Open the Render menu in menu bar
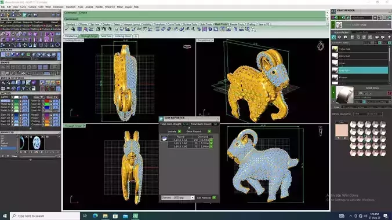This screenshot has height=220, width=392. [99, 7]
